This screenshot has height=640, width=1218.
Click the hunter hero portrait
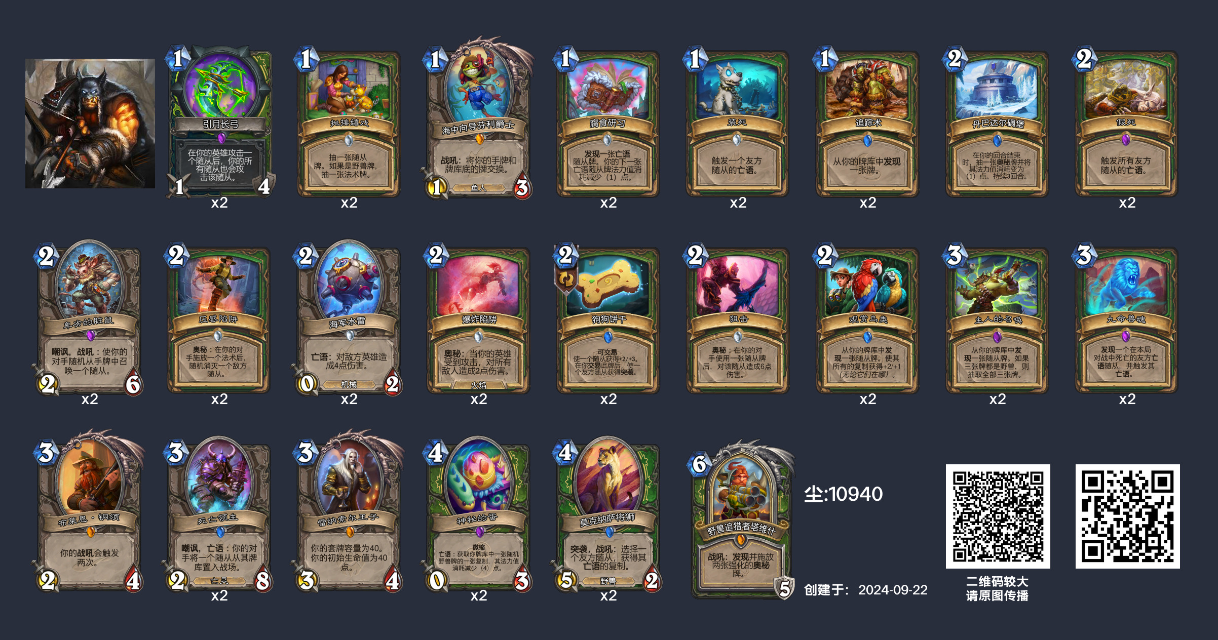[90, 124]
